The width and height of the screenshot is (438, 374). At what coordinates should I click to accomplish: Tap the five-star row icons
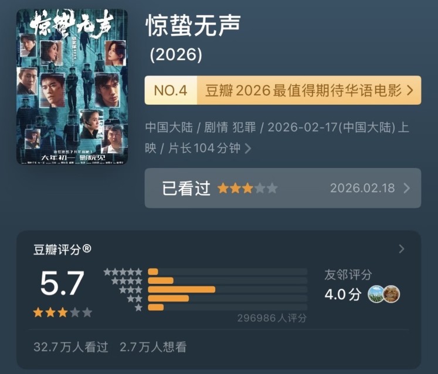pyautogui.click(x=123, y=272)
